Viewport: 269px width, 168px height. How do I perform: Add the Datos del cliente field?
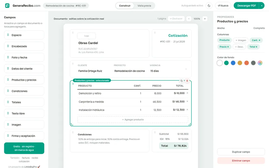pos(24,69)
